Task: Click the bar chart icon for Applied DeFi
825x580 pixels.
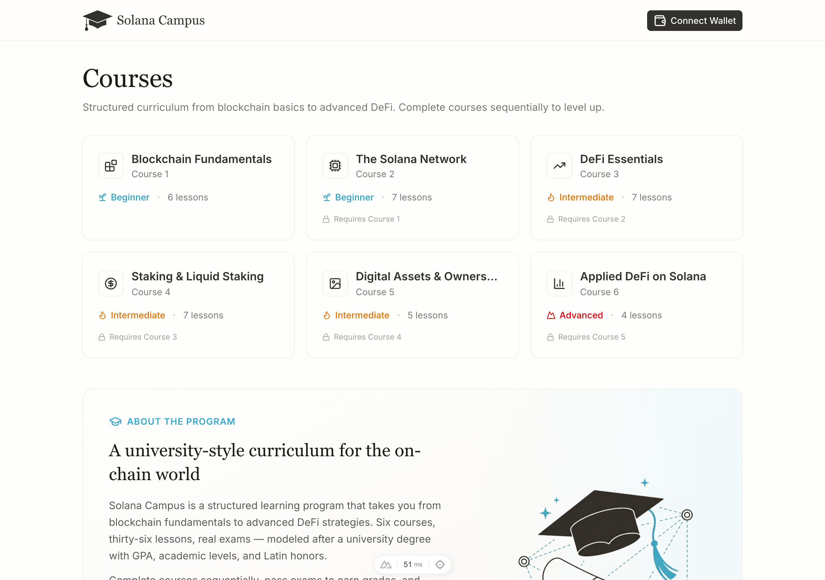Action: click(x=559, y=284)
